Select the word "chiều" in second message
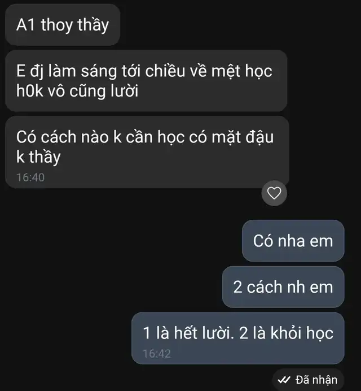This screenshot has height=391, width=361. point(165,71)
